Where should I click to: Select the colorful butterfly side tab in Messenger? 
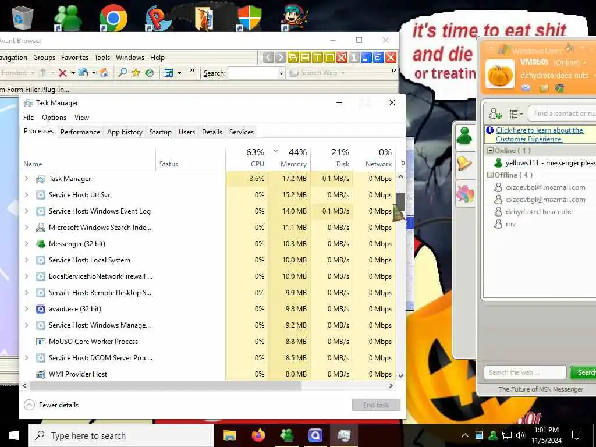point(465,193)
